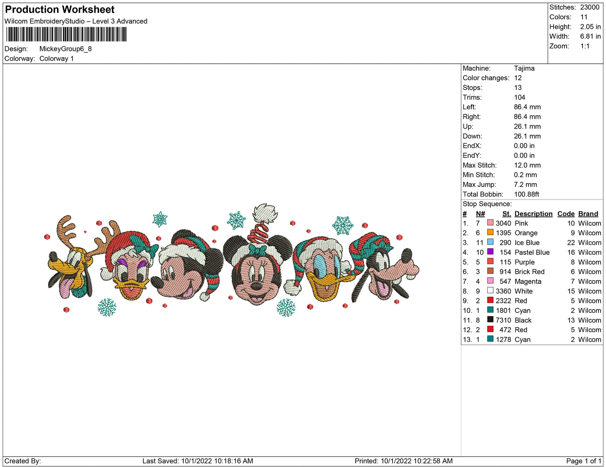Viewport: 606px width, 467px height.
Task: Select the "Created By:" footer label
Action: coord(23,461)
